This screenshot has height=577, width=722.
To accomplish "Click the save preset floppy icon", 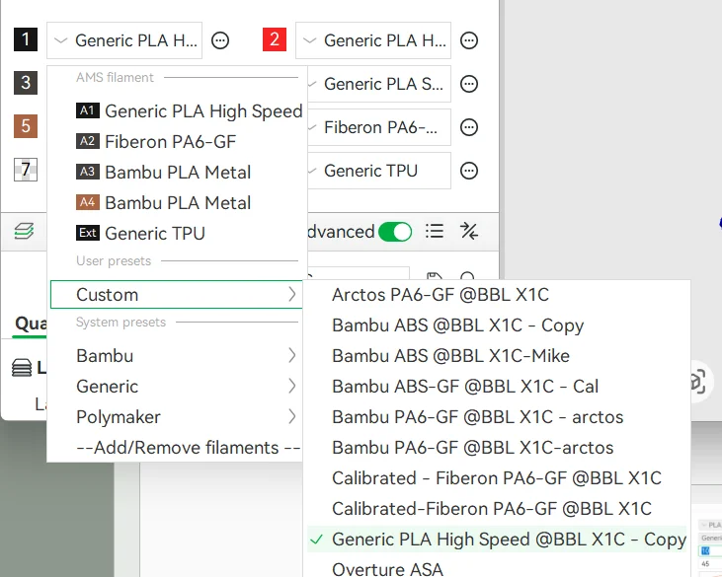I will [435, 276].
